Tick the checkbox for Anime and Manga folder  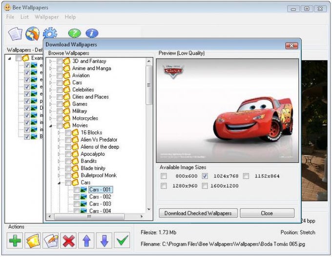(x=60, y=69)
